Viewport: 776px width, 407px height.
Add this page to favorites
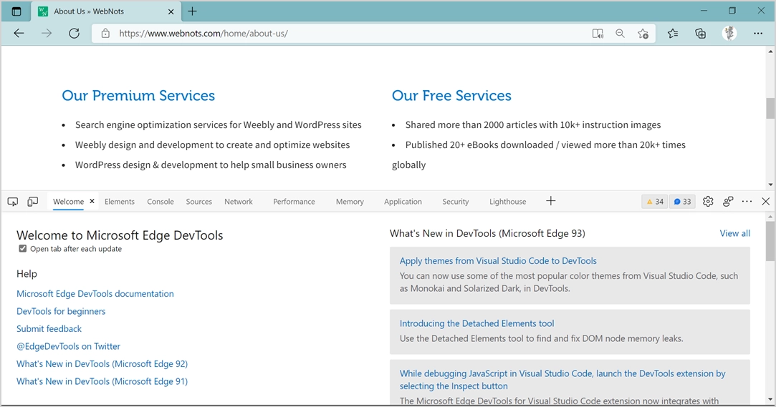pyautogui.click(x=643, y=34)
